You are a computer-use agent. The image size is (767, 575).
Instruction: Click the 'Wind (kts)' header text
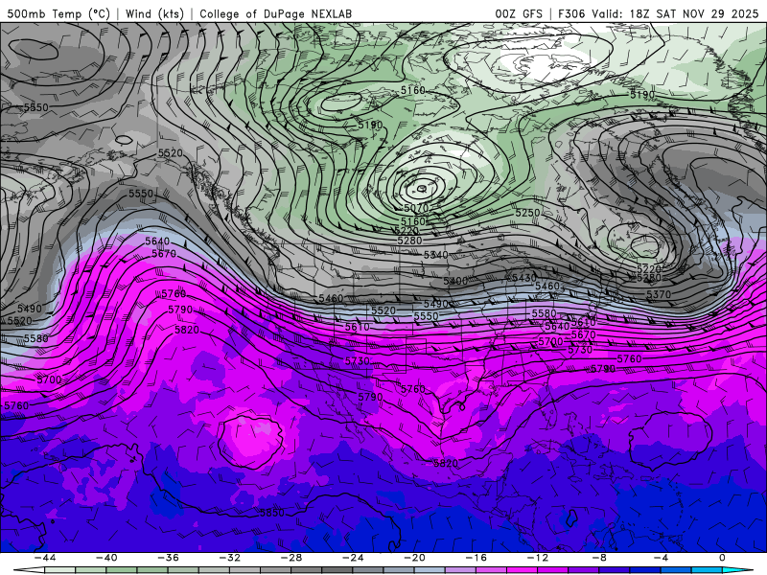[x=154, y=13]
